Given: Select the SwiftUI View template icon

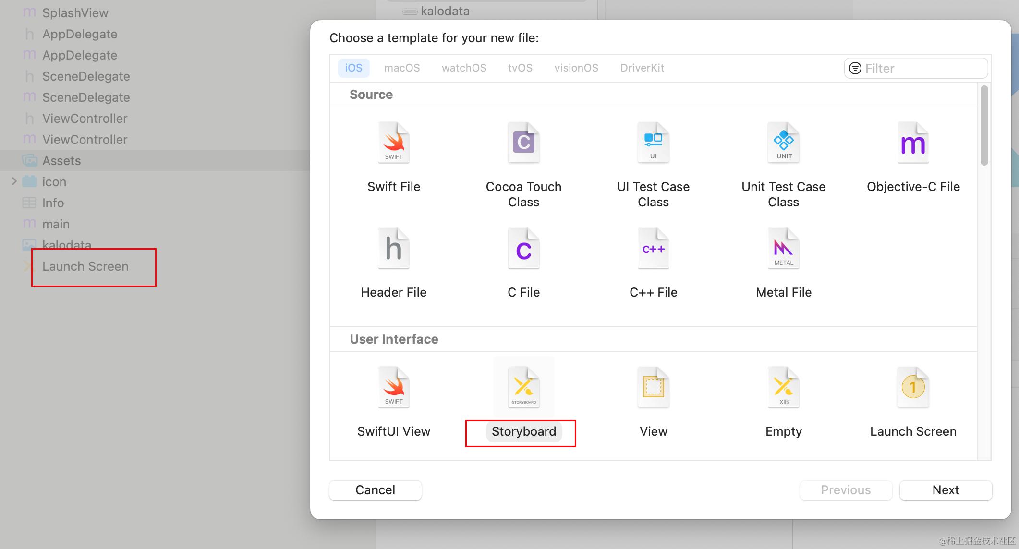Looking at the screenshot, I should pyautogui.click(x=394, y=388).
